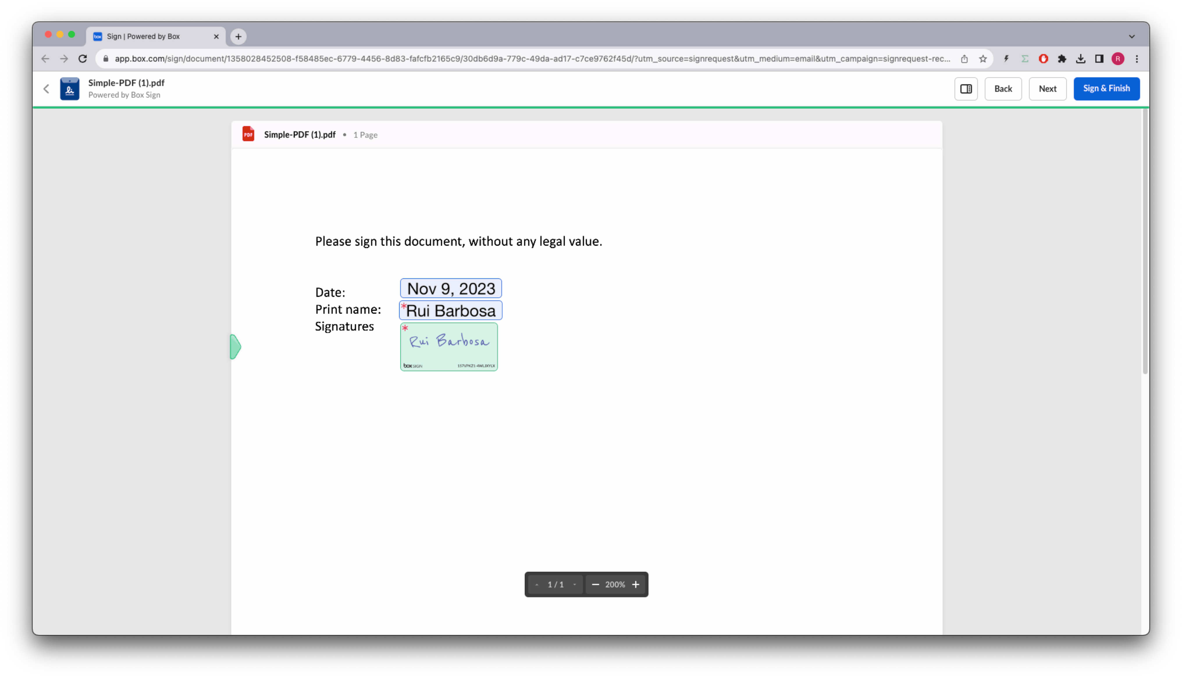Screen dimensions: 1182x678
Task: Open the Chrome three-dot menu
Action: point(1136,59)
